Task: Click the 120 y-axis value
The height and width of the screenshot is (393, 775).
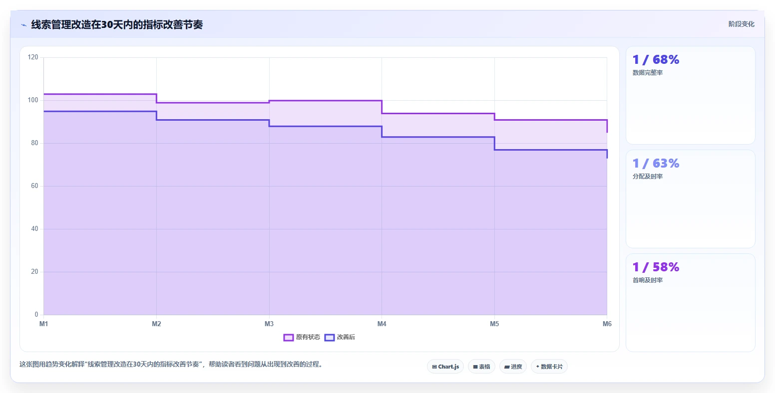Action: (x=33, y=57)
